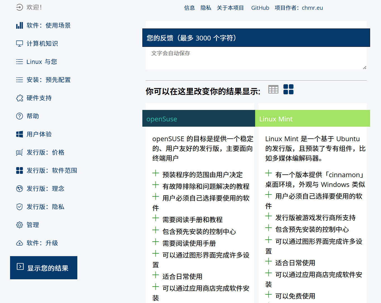
Task: Open the 项目作者：chmr.eu link
Action: 299,8
